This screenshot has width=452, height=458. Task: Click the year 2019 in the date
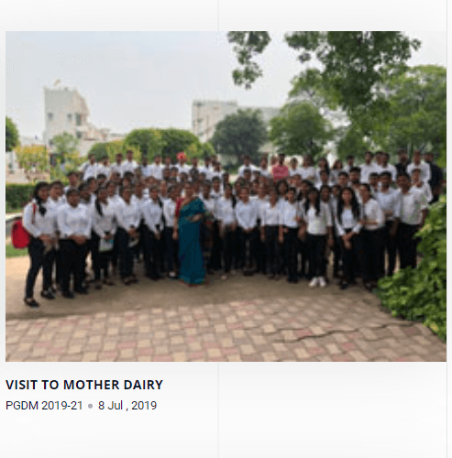pos(144,406)
